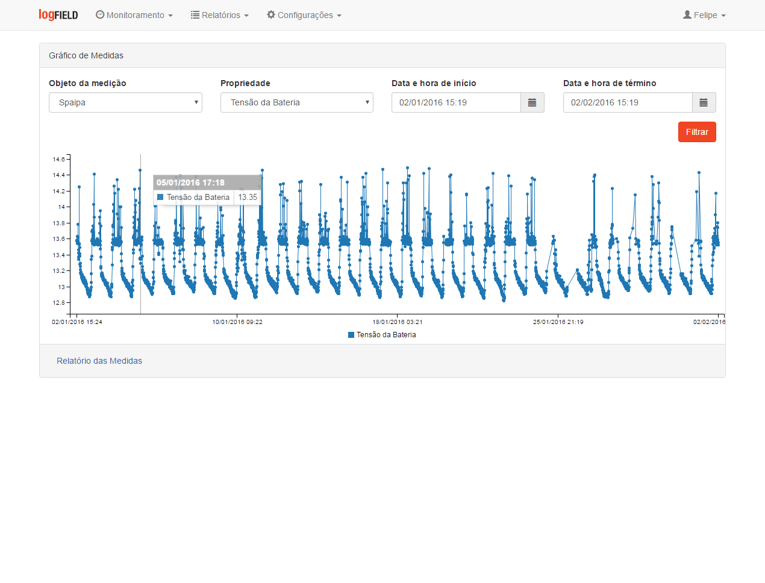Click blue legend square for Tensão da Bateria
The image size is (765, 583).
coord(351,335)
